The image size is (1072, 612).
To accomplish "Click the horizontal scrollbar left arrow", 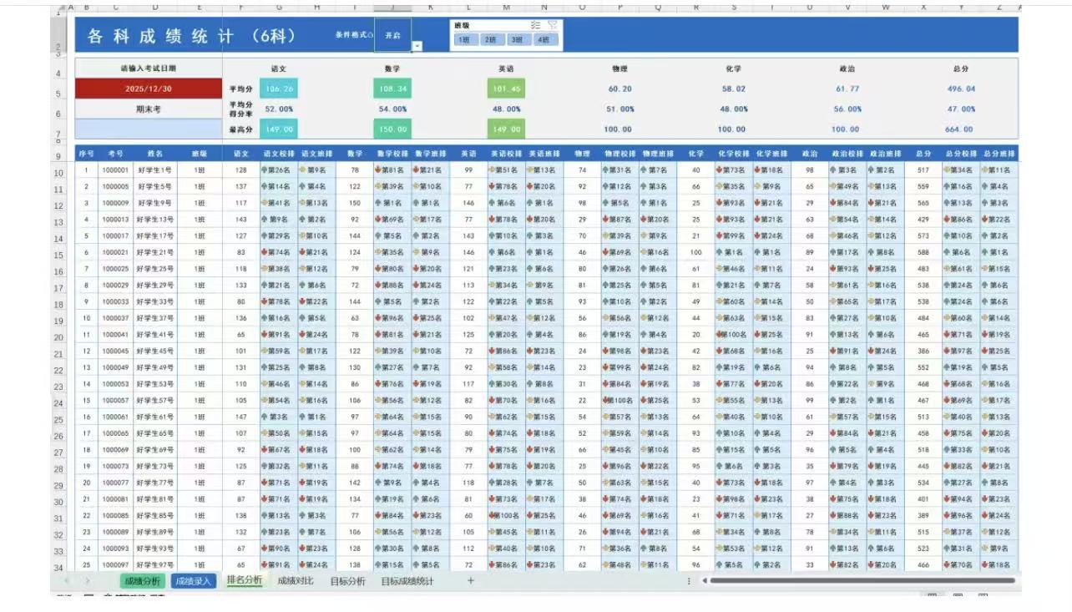I will tap(704, 581).
